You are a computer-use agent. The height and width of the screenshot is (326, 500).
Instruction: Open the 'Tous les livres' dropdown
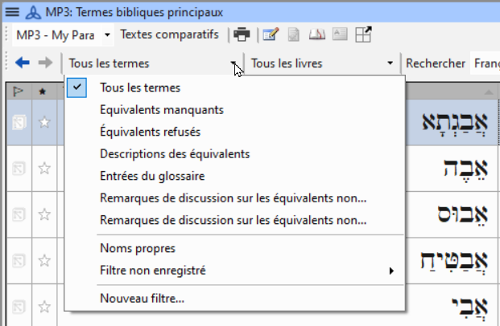(322, 63)
